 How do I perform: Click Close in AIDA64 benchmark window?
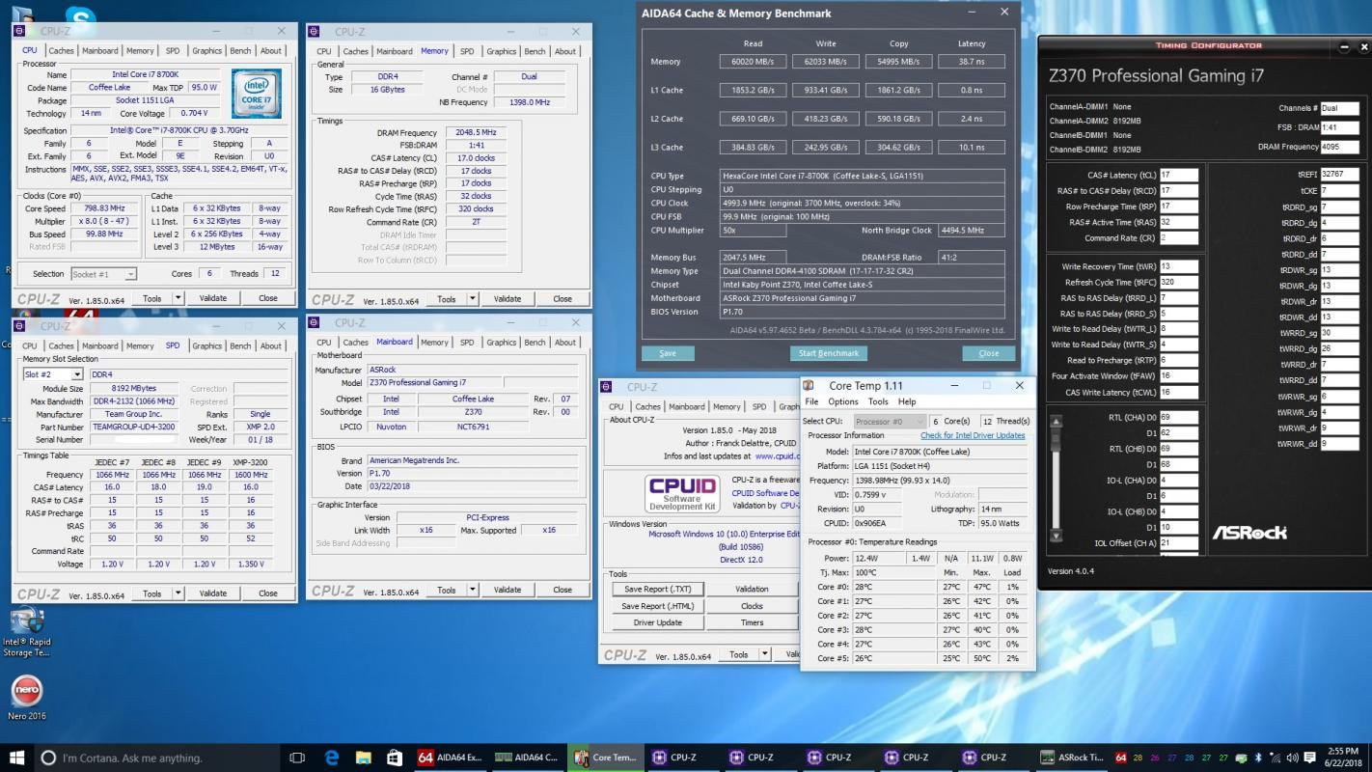989,353
